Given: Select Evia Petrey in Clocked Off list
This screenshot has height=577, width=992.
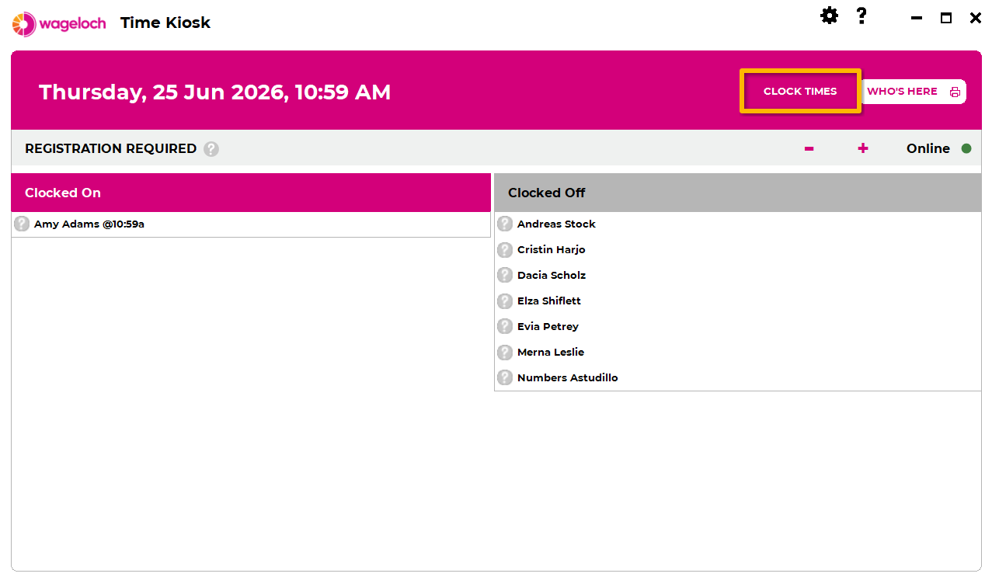Looking at the screenshot, I should pyautogui.click(x=738, y=326).
